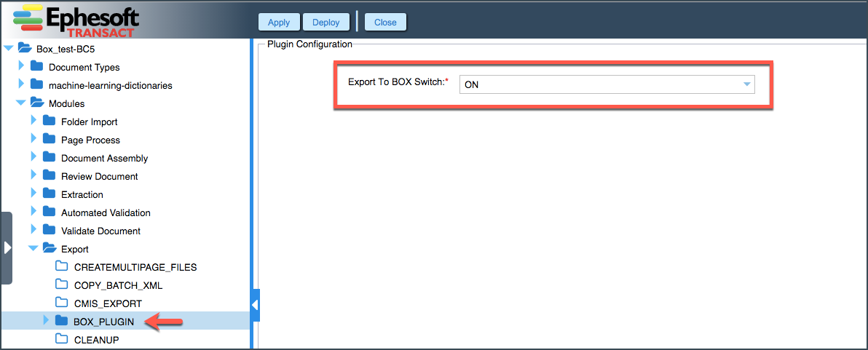Click the Export open folder icon
This screenshot has width=868, height=350.
pos(50,249)
